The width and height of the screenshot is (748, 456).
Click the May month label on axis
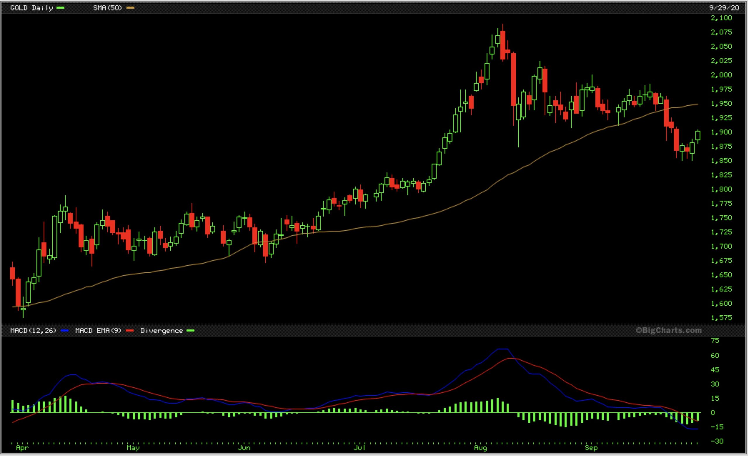[x=133, y=448]
